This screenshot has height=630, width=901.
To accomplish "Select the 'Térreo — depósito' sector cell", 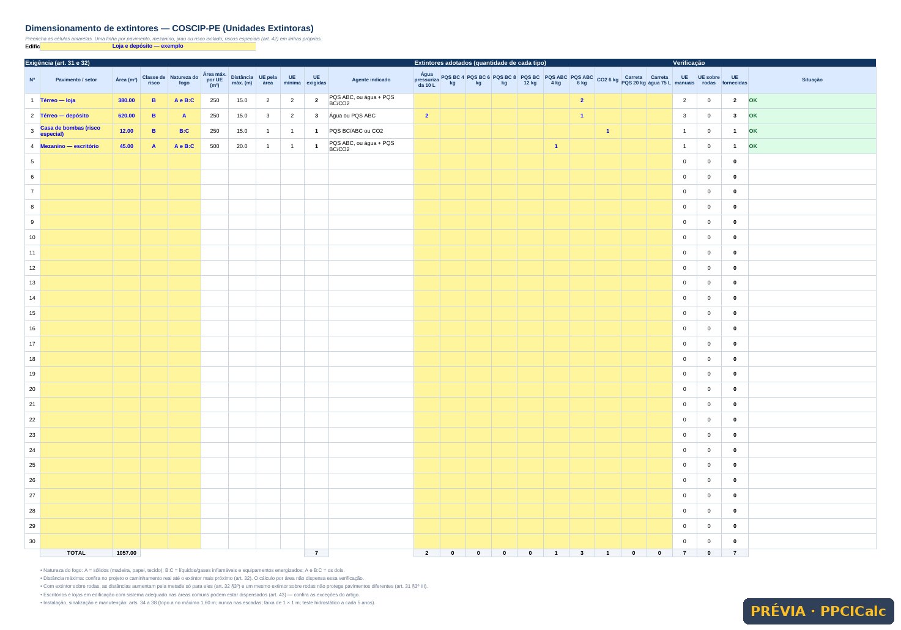I will click(76, 116).
